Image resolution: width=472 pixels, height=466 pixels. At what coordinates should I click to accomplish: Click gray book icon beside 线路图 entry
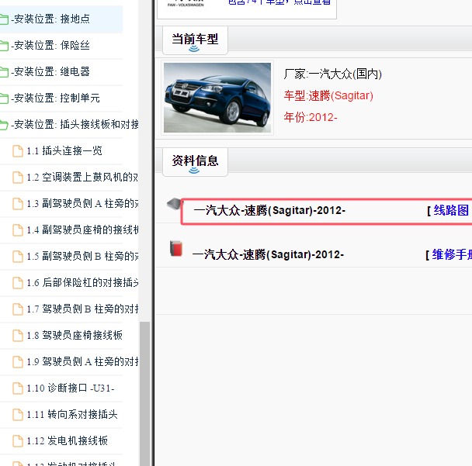pos(174,204)
